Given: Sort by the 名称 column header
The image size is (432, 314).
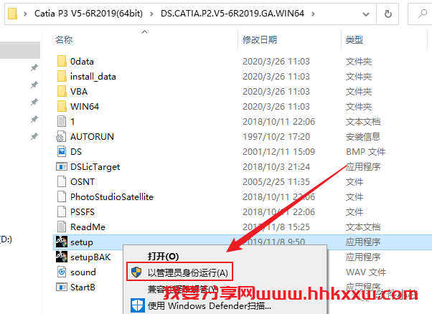Looking at the screenshot, I should point(64,40).
